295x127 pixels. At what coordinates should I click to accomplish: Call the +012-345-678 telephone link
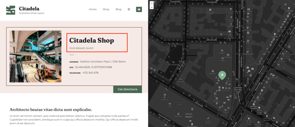(x=90, y=73)
